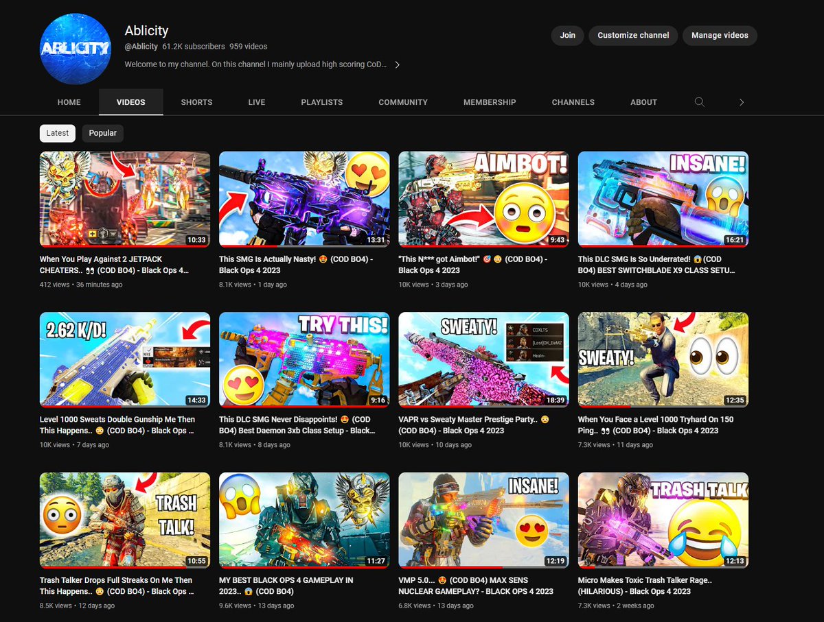Click title "This DLC SMG Is So Underrated!"
Viewport: 824px width, 622px height.
(x=657, y=265)
